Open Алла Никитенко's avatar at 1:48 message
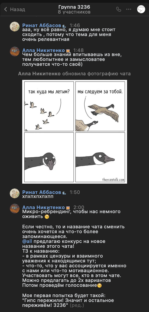This screenshot has width=149, height=312. tap(15, 51)
